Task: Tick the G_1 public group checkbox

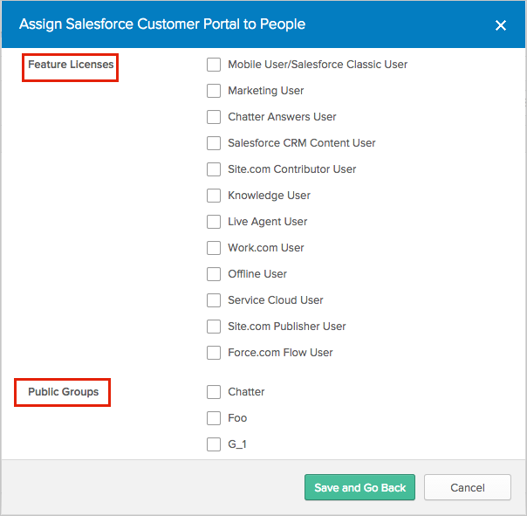Action: tap(214, 444)
